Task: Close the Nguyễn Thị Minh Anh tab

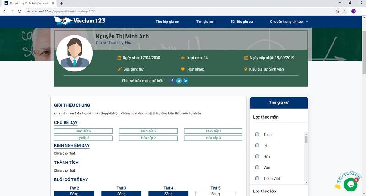Action: (x=53, y=3)
